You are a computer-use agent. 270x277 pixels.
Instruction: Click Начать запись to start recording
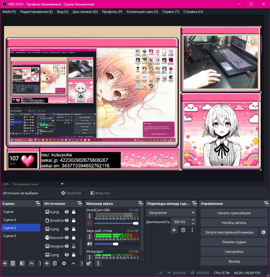pyautogui.click(x=234, y=223)
